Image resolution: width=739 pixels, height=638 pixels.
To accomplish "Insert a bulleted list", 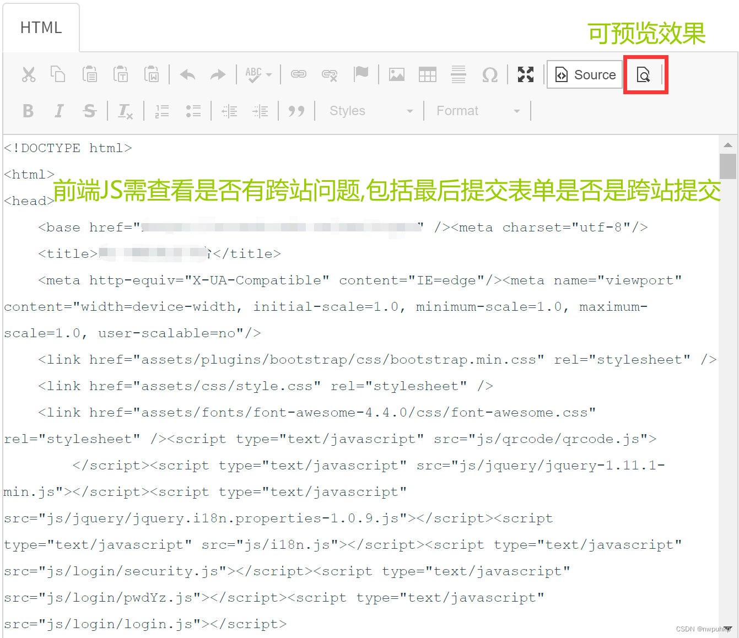I will [x=193, y=111].
